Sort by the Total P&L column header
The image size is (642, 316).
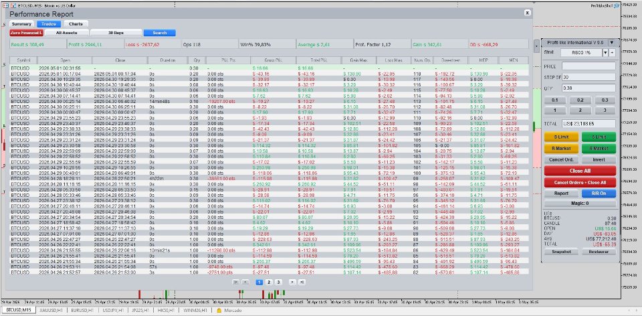318,60
